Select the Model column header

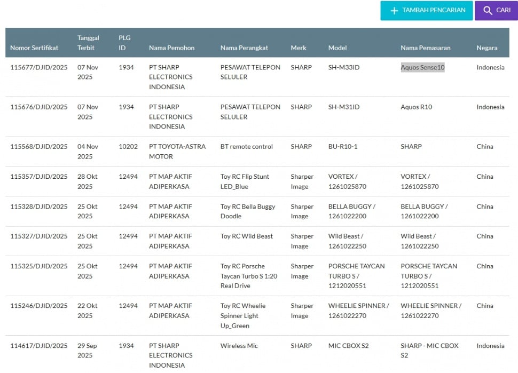pos(338,48)
